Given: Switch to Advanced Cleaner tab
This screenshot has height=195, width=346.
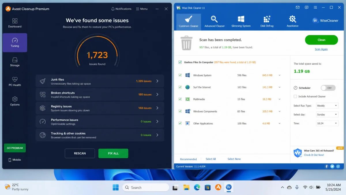Looking at the screenshot, I should [215, 22].
